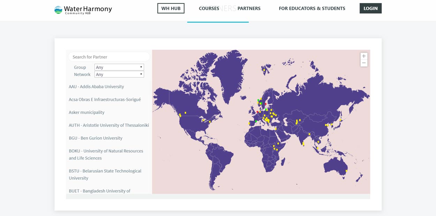Screen dimensions: 436x216
Task: Click the Search for Partner field
Action: pos(109,57)
